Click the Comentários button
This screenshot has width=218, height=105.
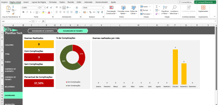(185, 2)
